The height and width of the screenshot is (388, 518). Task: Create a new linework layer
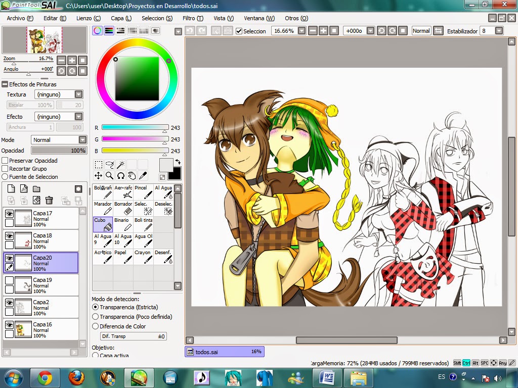click(24, 189)
